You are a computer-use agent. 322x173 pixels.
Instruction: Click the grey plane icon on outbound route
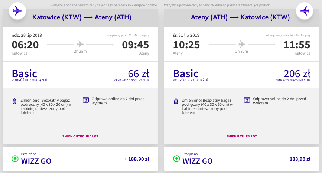coord(81,43)
